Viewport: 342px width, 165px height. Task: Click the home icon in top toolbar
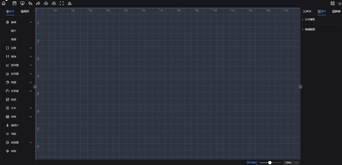pyautogui.click(x=4, y=3)
